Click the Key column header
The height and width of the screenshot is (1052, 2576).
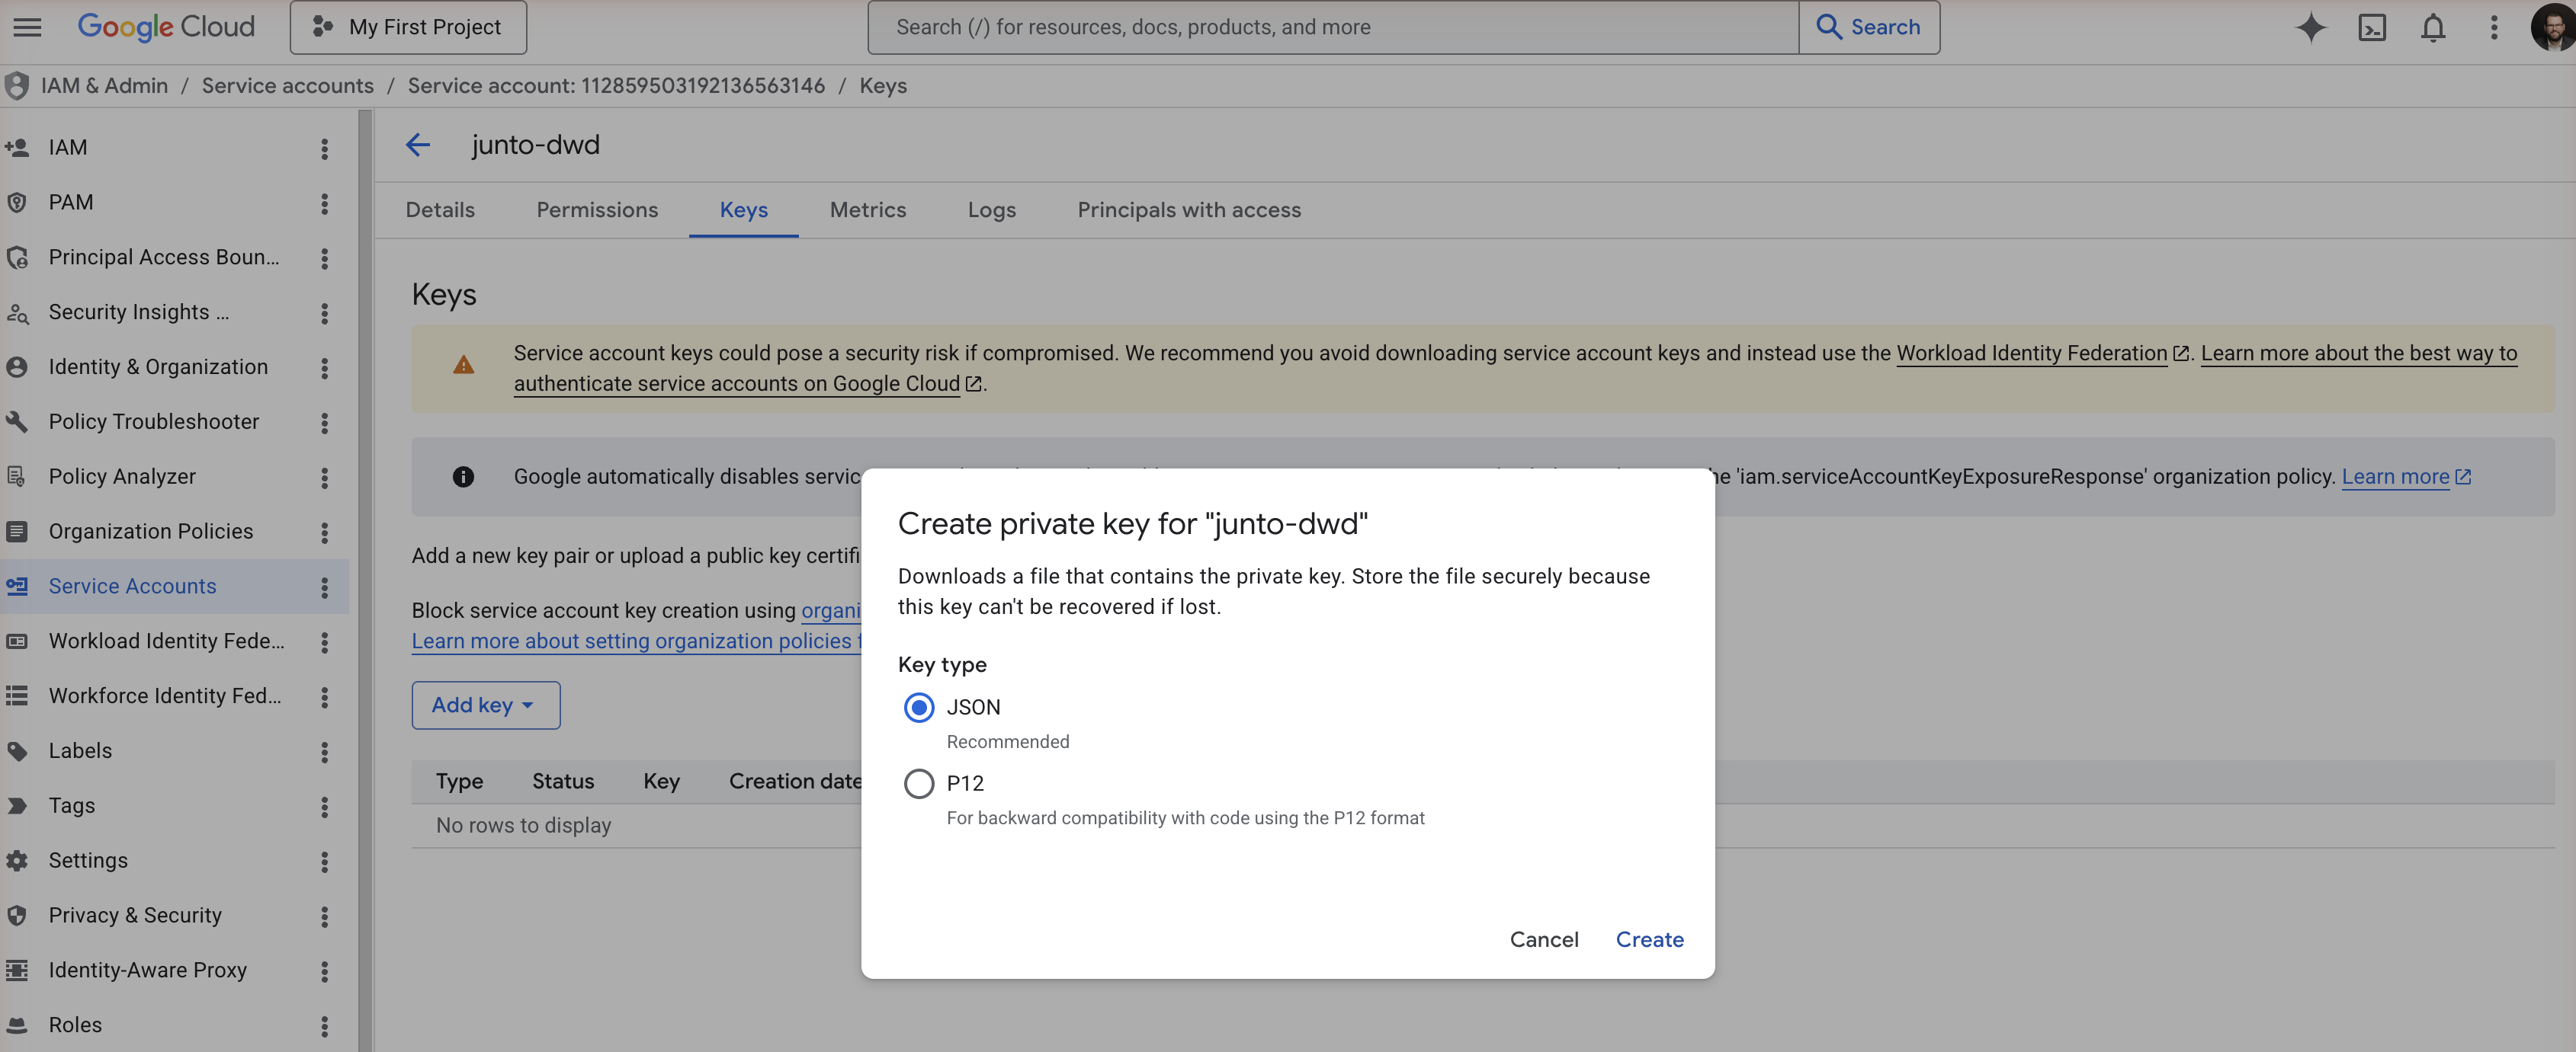(661, 782)
